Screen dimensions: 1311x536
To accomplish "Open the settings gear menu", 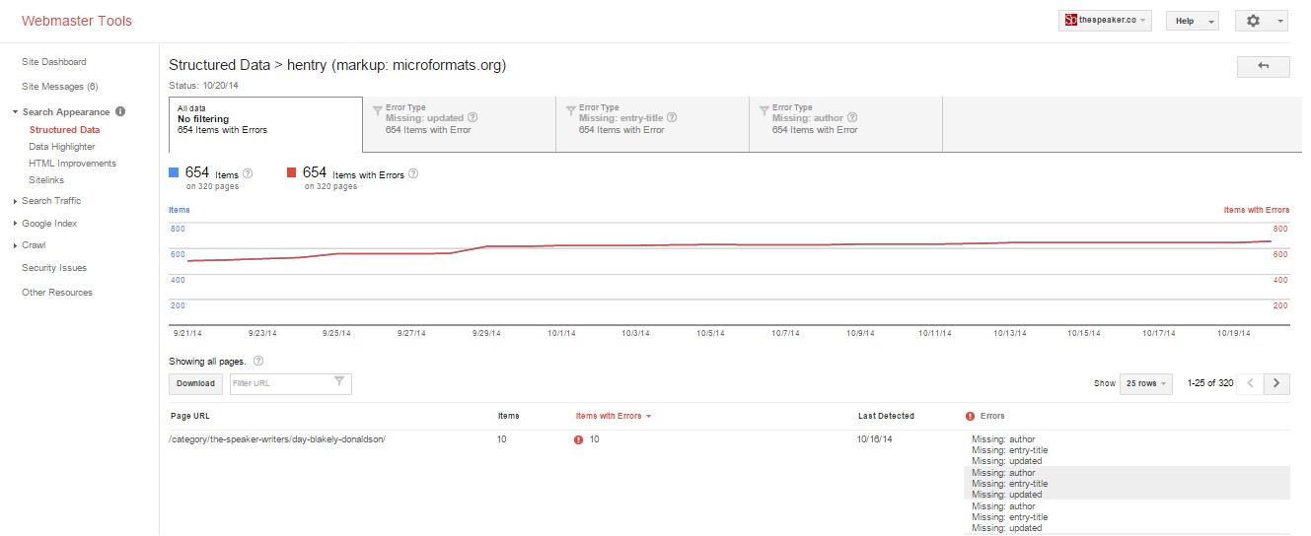I will click(1262, 21).
